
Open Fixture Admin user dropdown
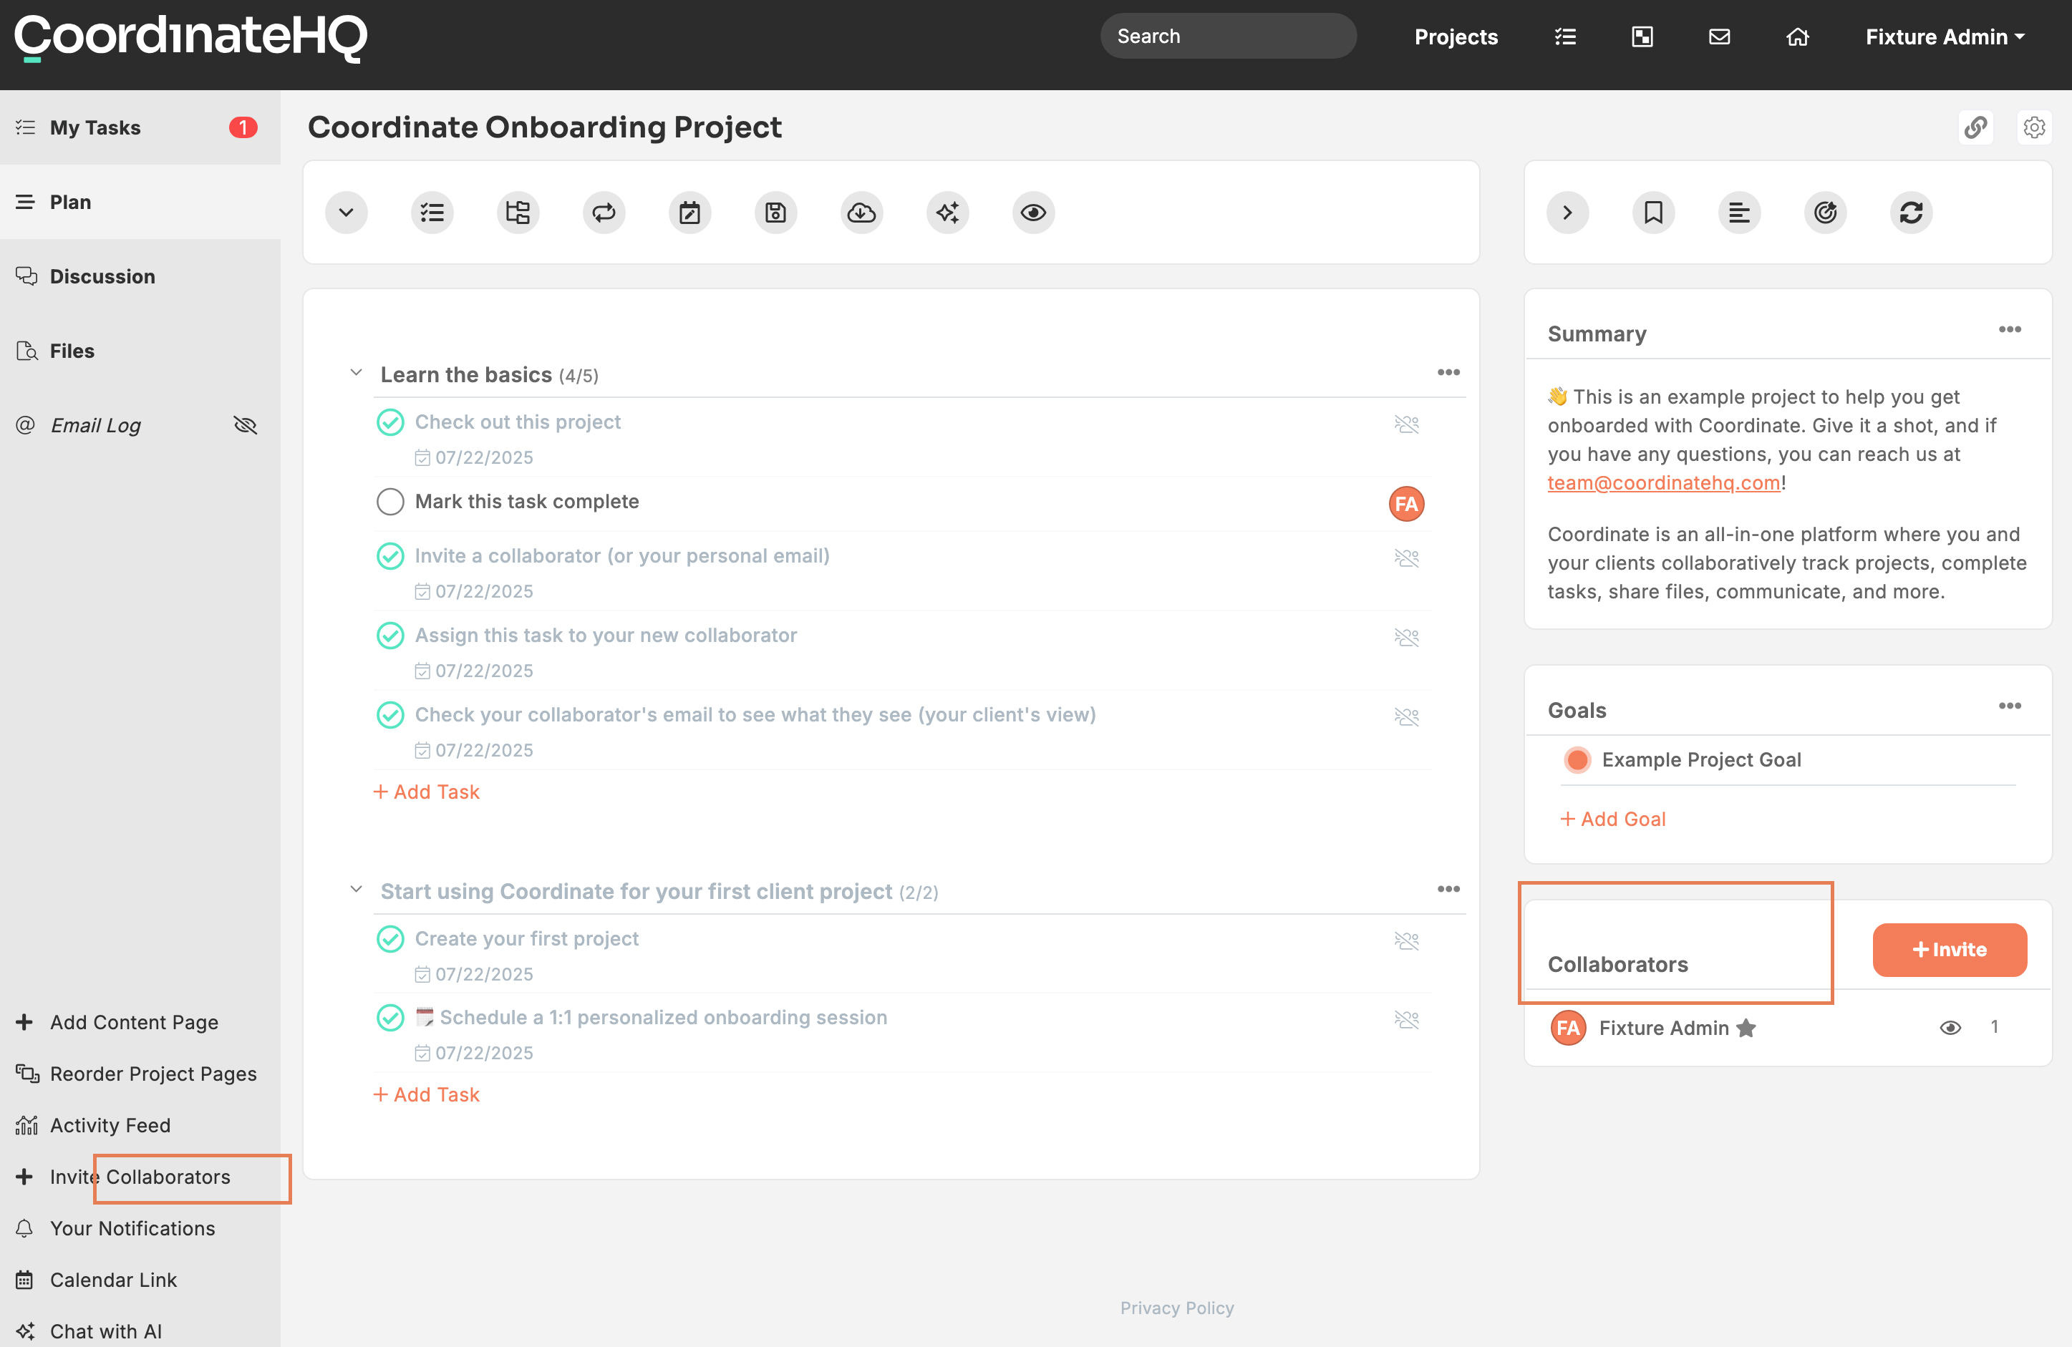[1945, 37]
